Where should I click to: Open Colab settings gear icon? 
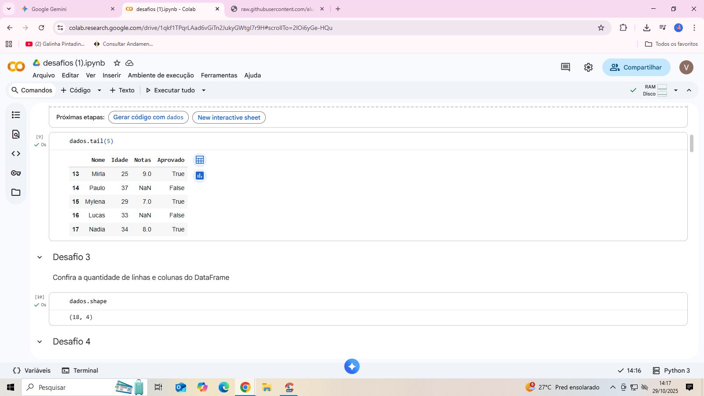point(588,67)
